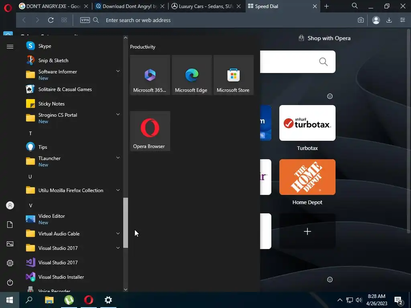This screenshot has width=411, height=308.
Task: Launch the Opera Browser tile
Action: click(x=150, y=131)
